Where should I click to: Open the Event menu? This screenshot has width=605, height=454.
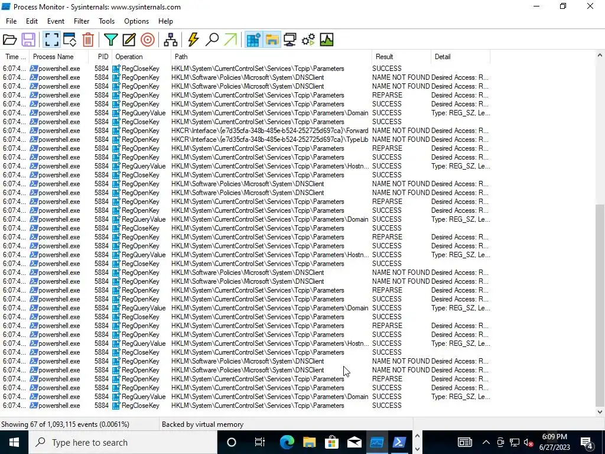pos(56,21)
